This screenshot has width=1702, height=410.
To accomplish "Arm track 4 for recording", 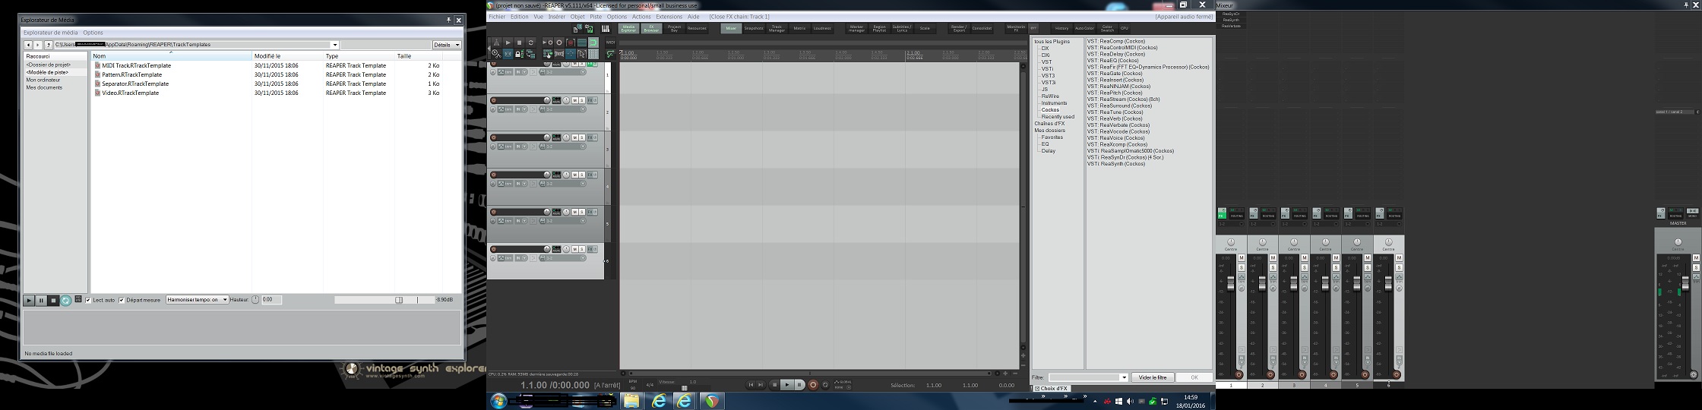I will (493, 175).
